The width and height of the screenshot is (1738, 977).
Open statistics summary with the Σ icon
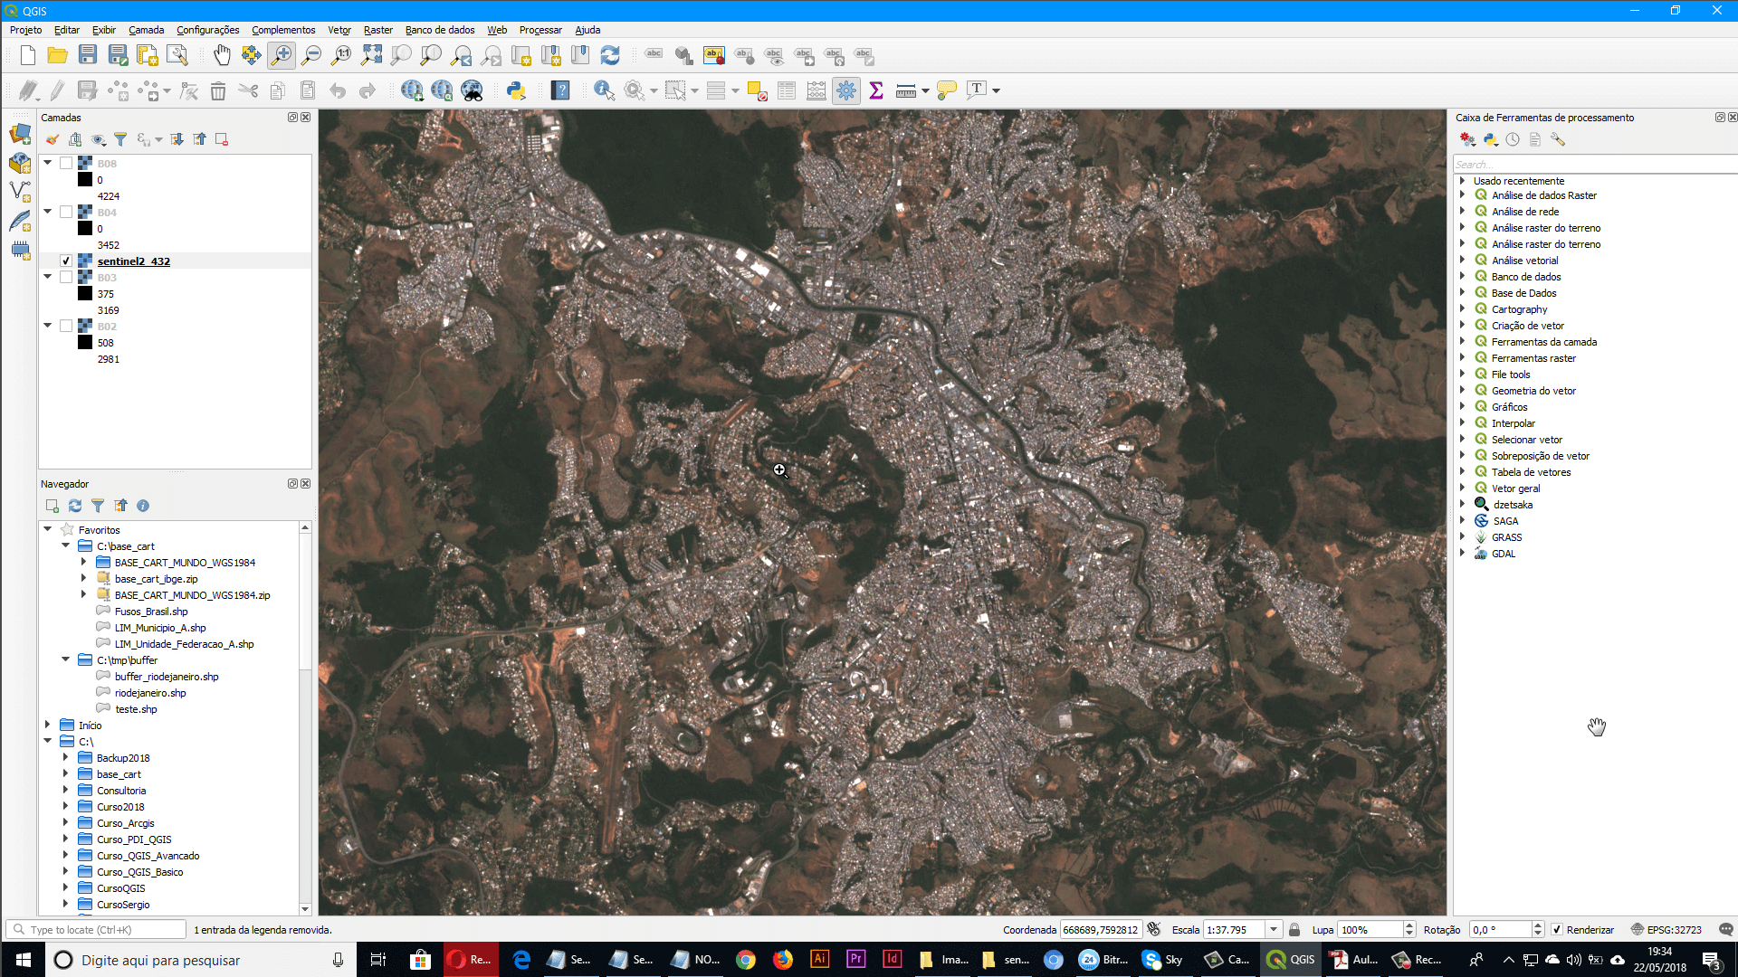[x=875, y=90]
